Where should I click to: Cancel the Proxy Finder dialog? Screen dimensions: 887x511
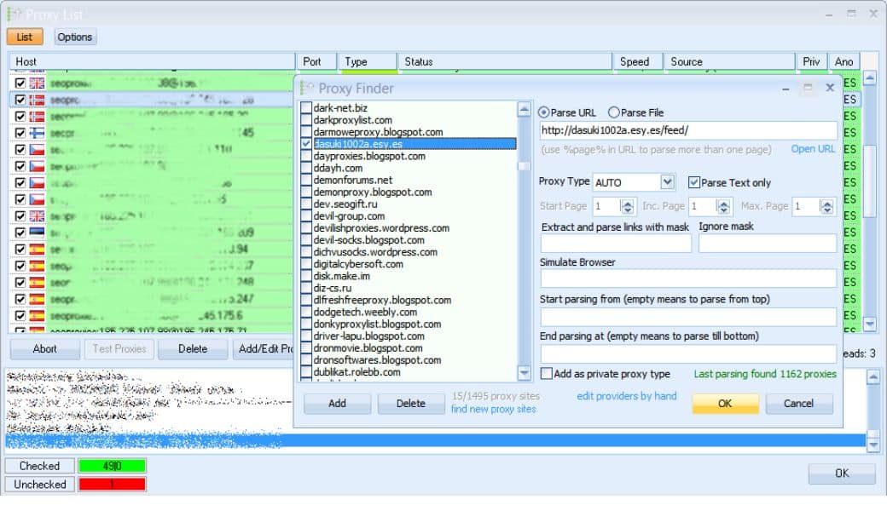point(799,403)
